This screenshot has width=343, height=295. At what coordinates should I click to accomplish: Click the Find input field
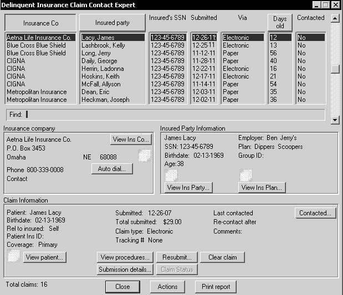pyautogui.click(x=166, y=115)
